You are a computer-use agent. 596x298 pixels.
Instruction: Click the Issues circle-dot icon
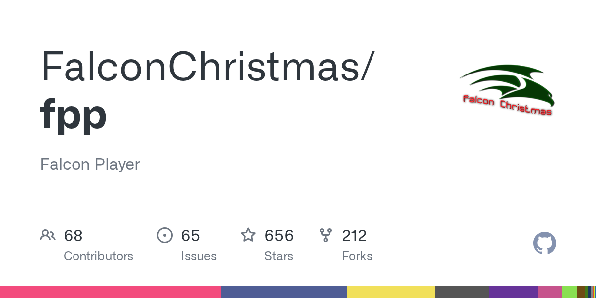pyautogui.click(x=164, y=235)
